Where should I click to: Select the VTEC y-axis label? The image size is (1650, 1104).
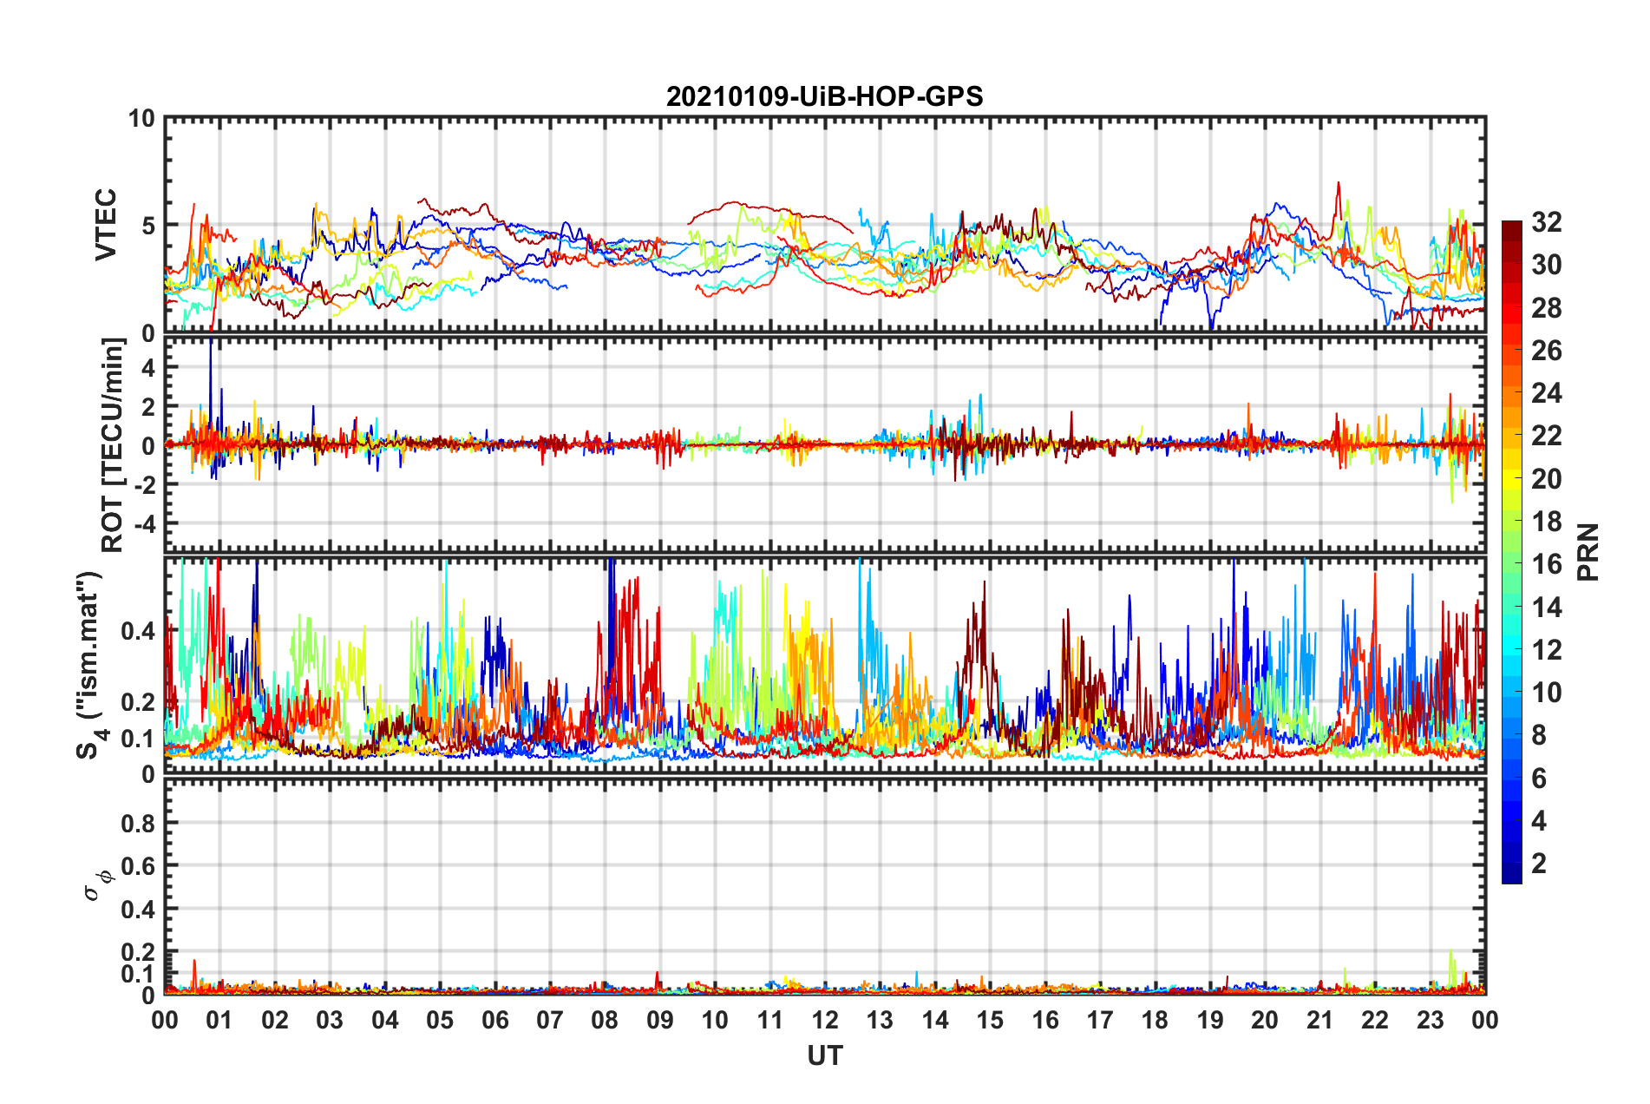pyautogui.click(x=106, y=225)
